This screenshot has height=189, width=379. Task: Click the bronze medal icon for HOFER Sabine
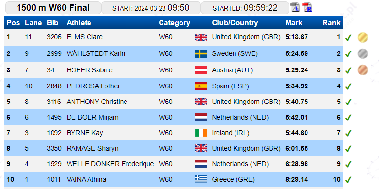point(362,70)
